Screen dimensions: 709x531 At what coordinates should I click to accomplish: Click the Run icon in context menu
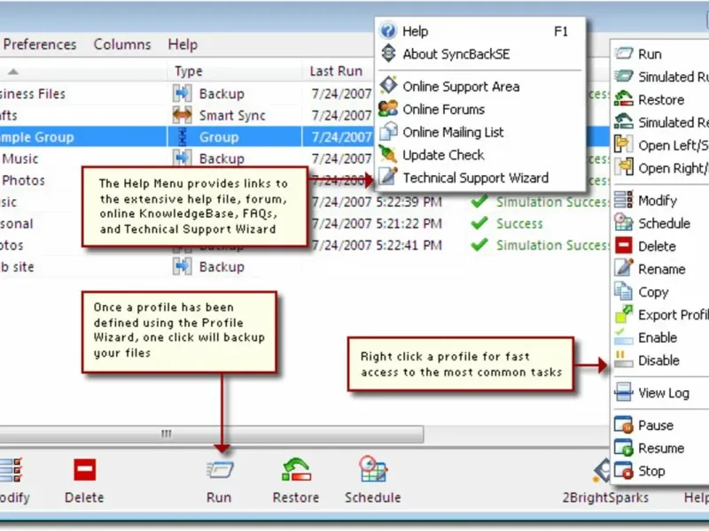(624, 54)
